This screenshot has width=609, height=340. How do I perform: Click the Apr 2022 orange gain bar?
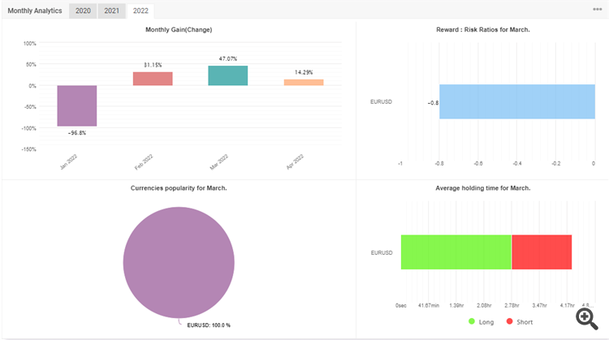click(304, 82)
